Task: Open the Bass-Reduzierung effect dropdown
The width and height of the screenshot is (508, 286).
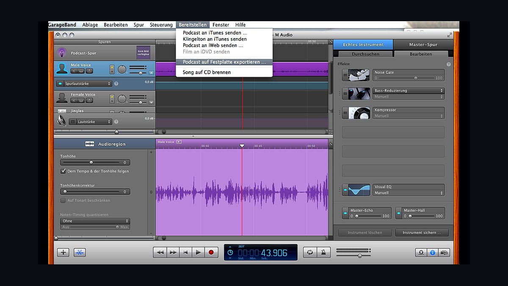Action: point(409,91)
